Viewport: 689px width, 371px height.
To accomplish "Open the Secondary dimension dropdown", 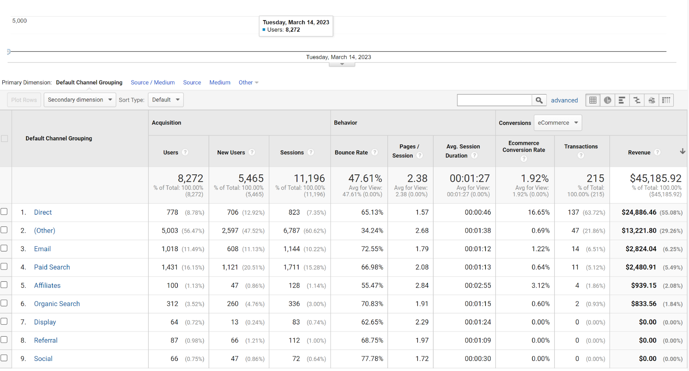I will pos(80,99).
